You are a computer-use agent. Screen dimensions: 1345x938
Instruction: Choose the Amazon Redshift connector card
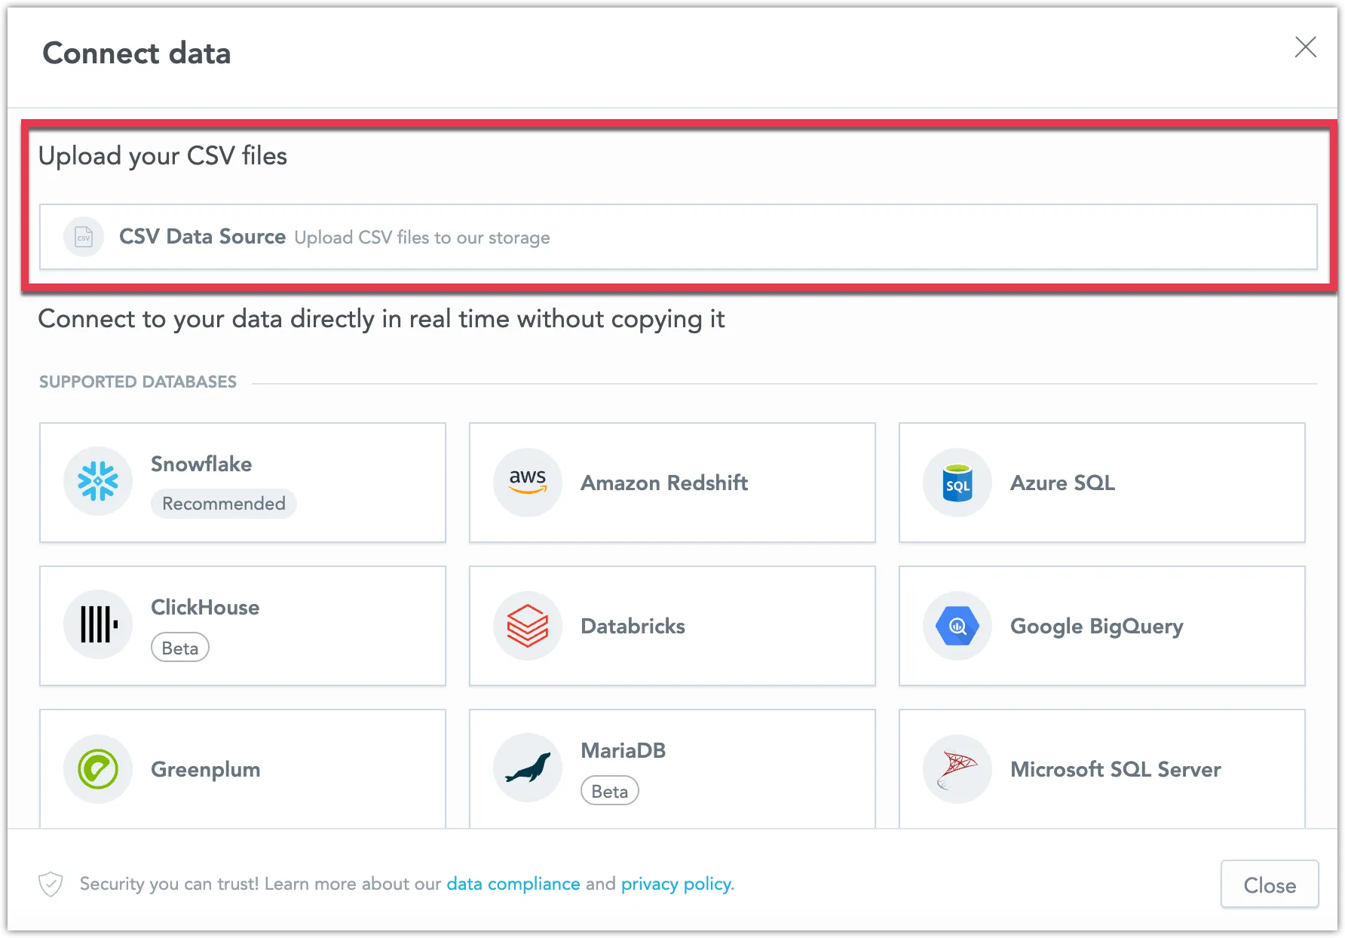click(x=672, y=483)
